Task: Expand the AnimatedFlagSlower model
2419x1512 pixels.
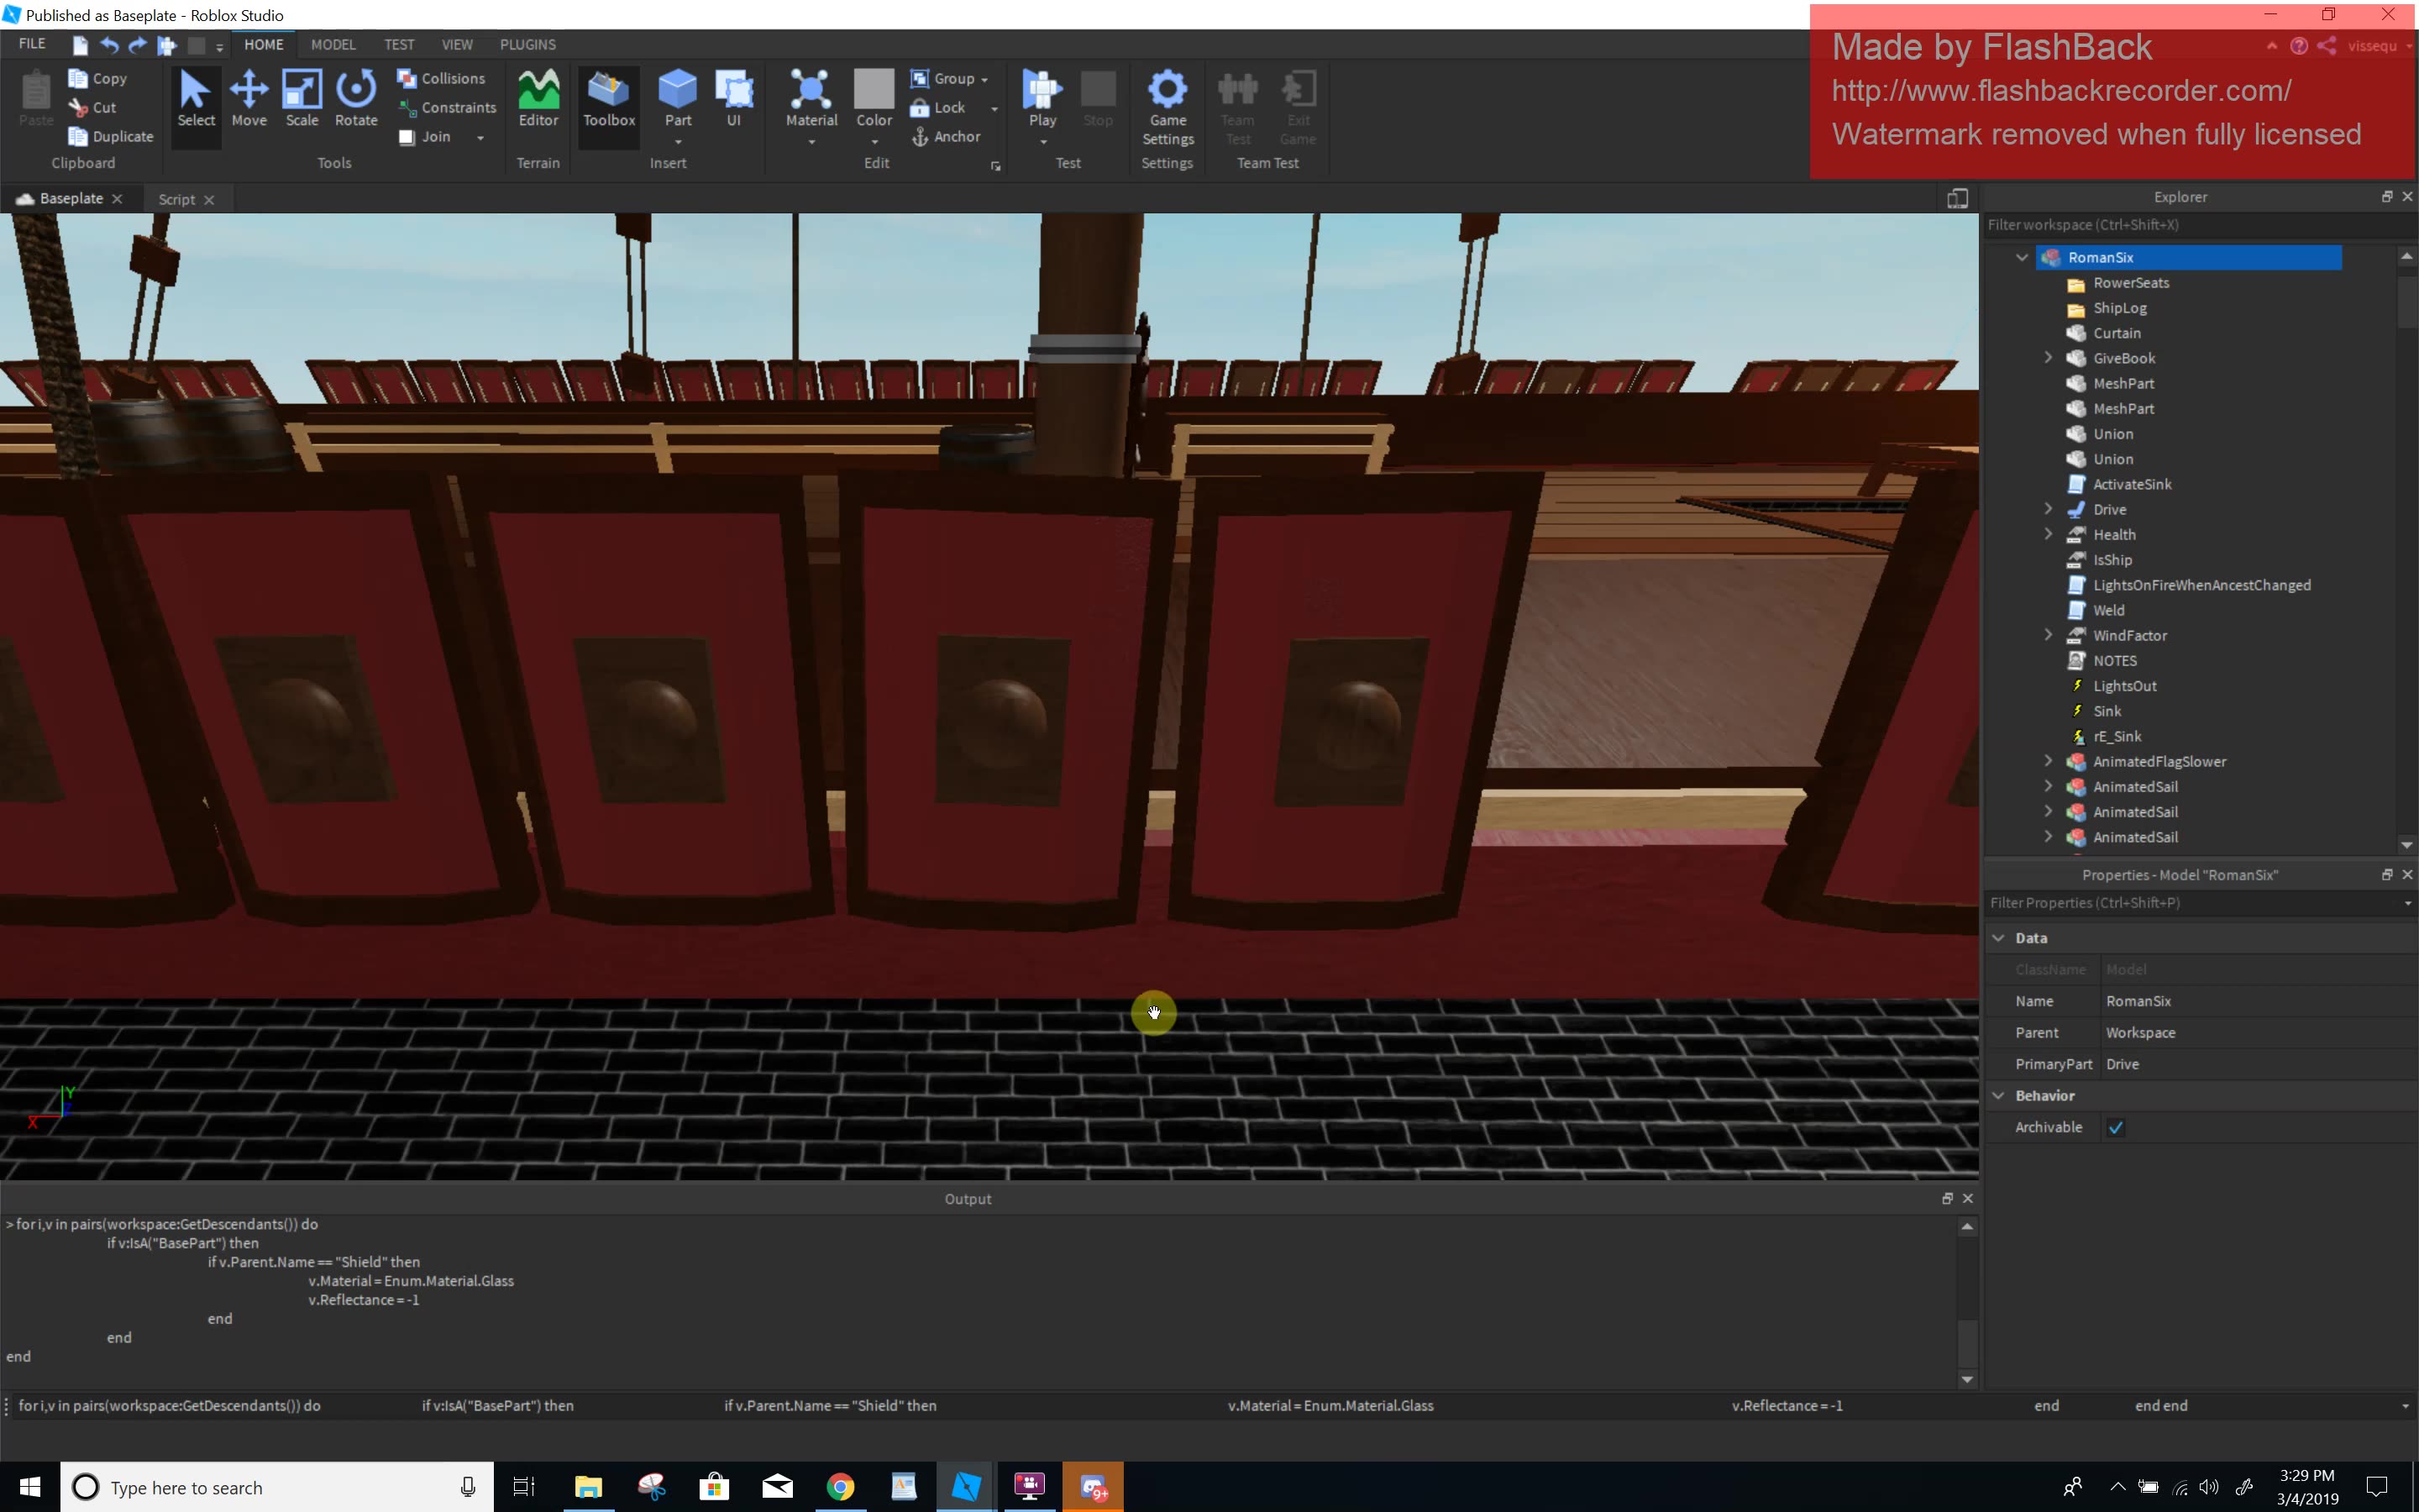Action: point(2047,761)
